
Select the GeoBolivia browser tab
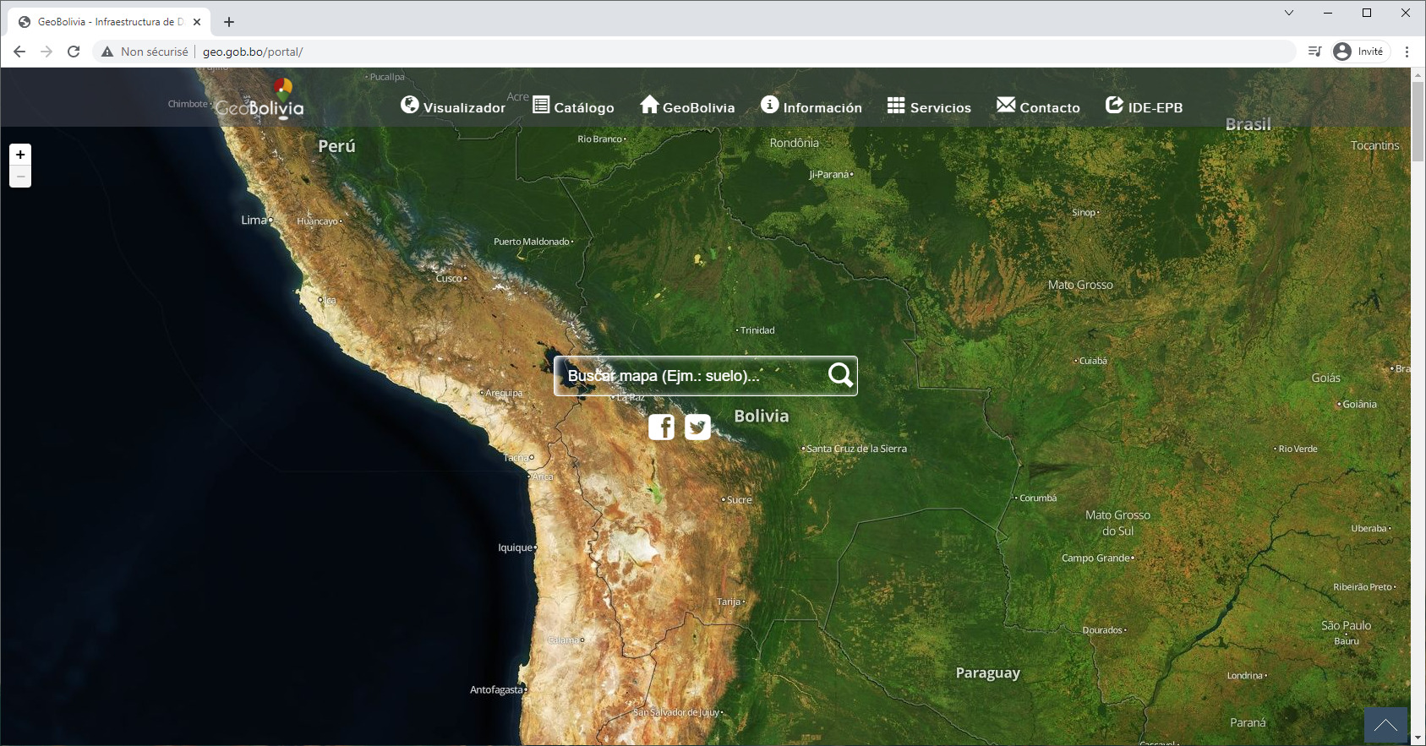coord(110,22)
